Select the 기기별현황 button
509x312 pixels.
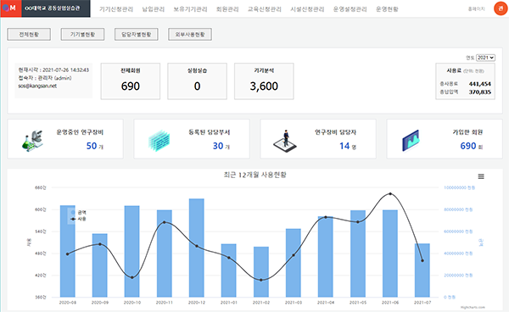pyautogui.click(x=82, y=35)
